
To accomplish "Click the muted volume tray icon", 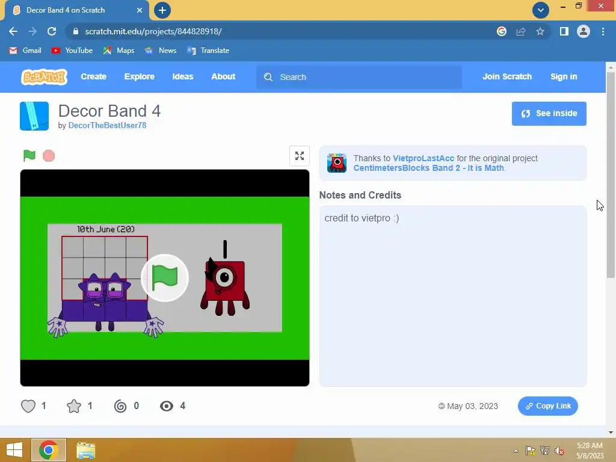I will [x=559, y=451].
